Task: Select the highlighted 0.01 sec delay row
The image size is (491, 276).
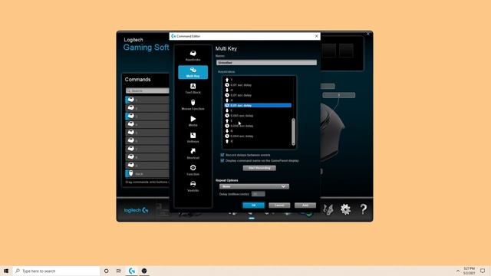Action: click(x=258, y=106)
